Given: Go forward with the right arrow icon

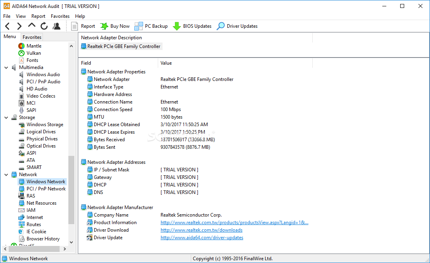Looking at the screenshot, I should click(x=19, y=26).
